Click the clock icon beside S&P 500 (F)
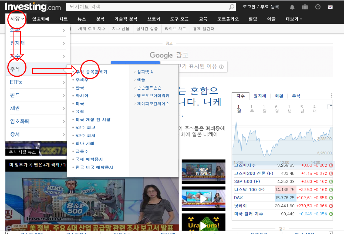This screenshot has width=344, height=234. tap(331, 182)
